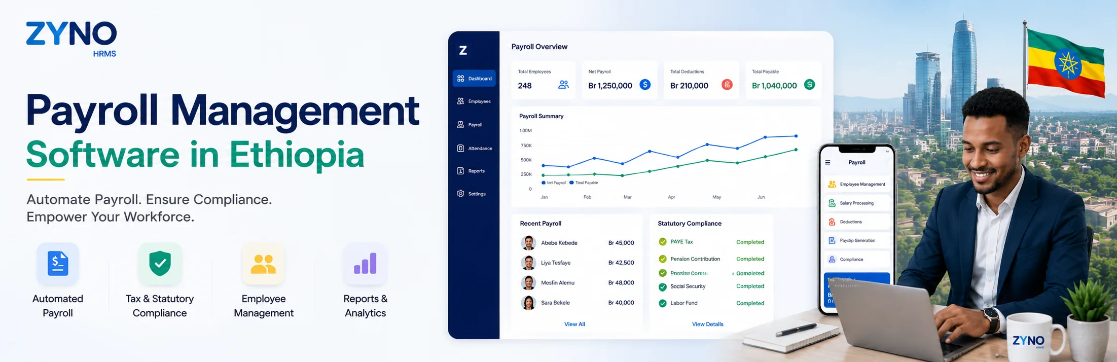Image resolution: width=1117 pixels, height=362 pixels.
Task: Click Liya Tesfaye's avatar
Action: (528, 263)
